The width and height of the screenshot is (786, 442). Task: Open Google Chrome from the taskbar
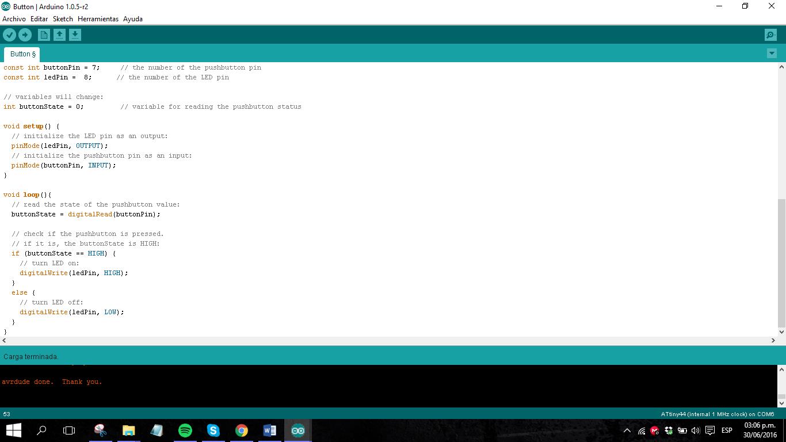242,430
